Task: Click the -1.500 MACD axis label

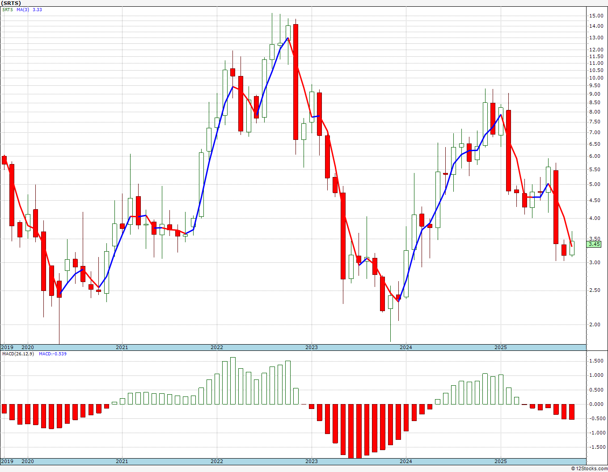Action: point(597,447)
